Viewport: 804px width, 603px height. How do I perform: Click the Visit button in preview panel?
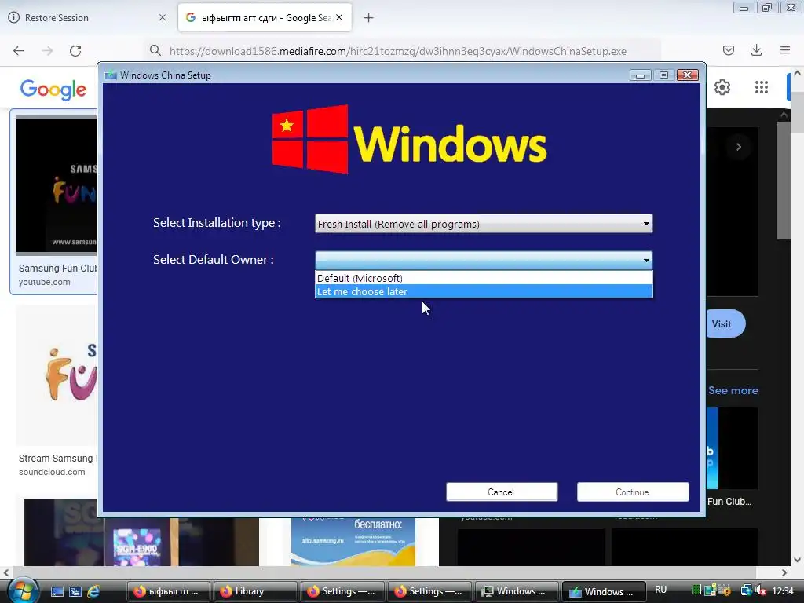pos(725,324)
